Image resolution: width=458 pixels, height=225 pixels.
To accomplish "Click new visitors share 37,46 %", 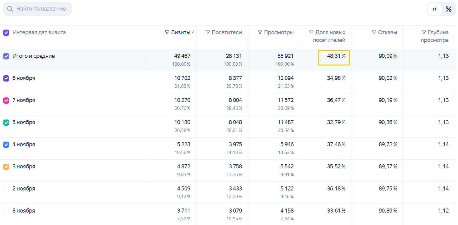I will [x=336, y=144].
